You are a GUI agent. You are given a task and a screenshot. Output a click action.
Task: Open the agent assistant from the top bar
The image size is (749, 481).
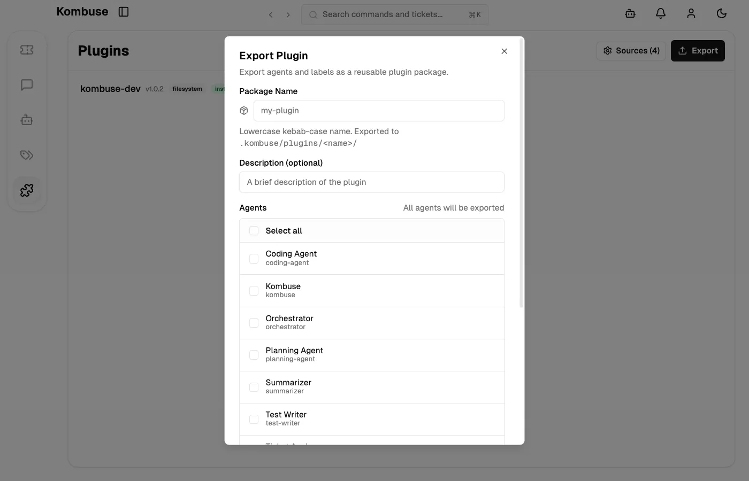tap(630, 13)
